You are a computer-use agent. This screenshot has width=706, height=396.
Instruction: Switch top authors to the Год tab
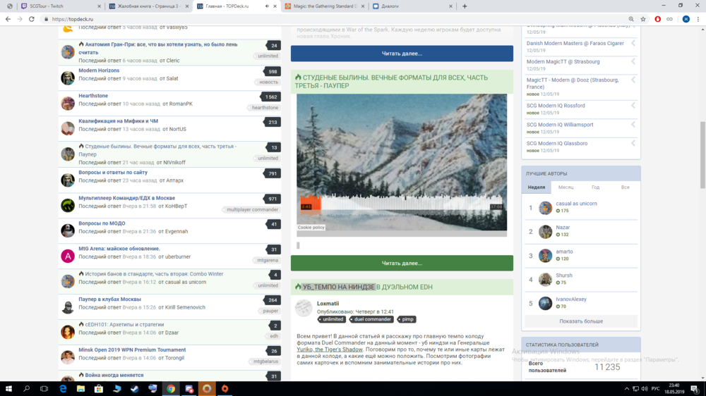tap(595, 187)
